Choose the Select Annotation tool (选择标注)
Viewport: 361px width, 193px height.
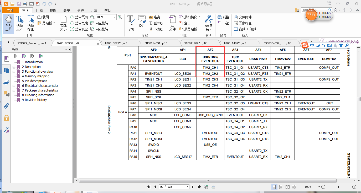tap(31, 24)
